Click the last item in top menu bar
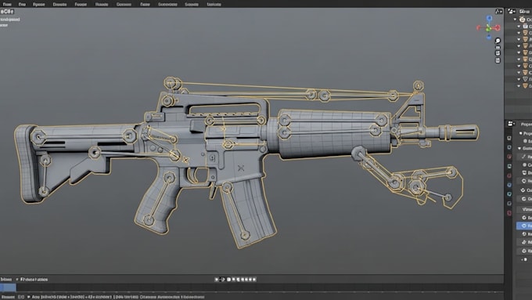 (x=214, y=5)
